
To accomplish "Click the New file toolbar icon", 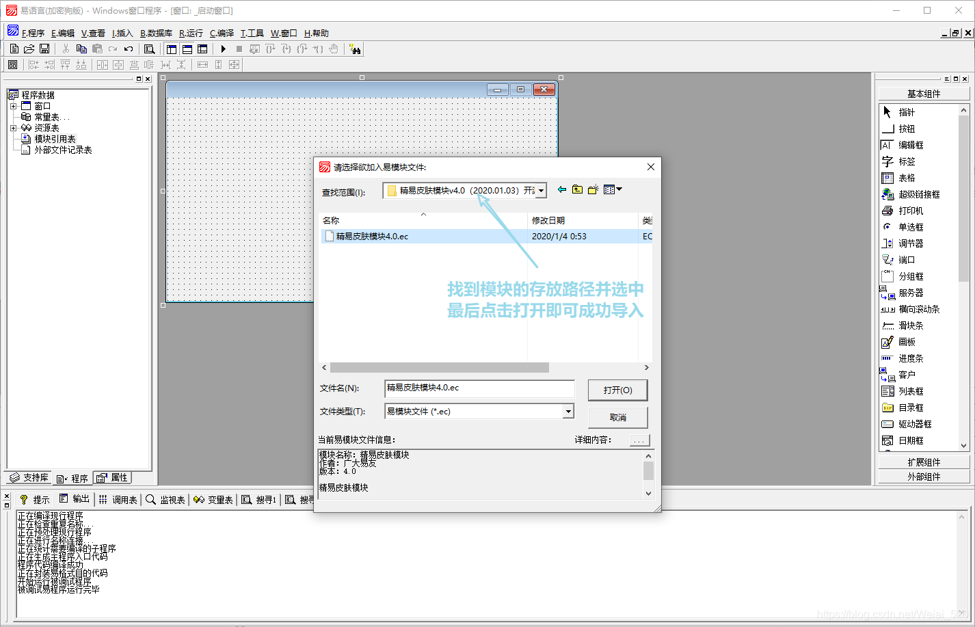I will tap(14, 49).
